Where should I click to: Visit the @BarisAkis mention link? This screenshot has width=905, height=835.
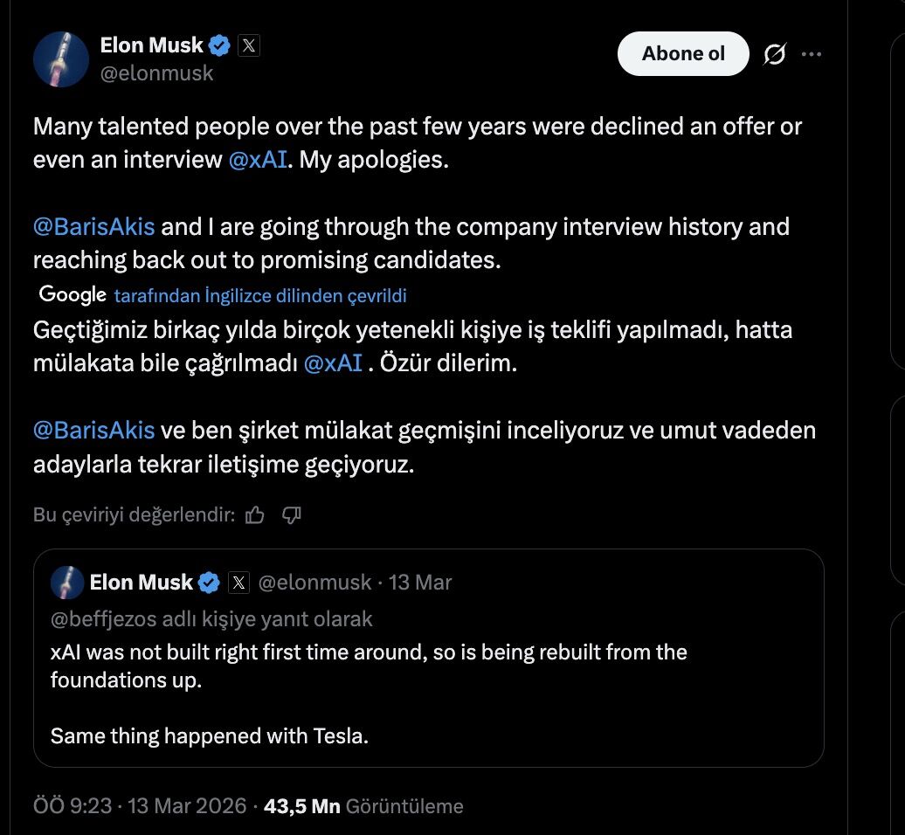click(93, 226)
